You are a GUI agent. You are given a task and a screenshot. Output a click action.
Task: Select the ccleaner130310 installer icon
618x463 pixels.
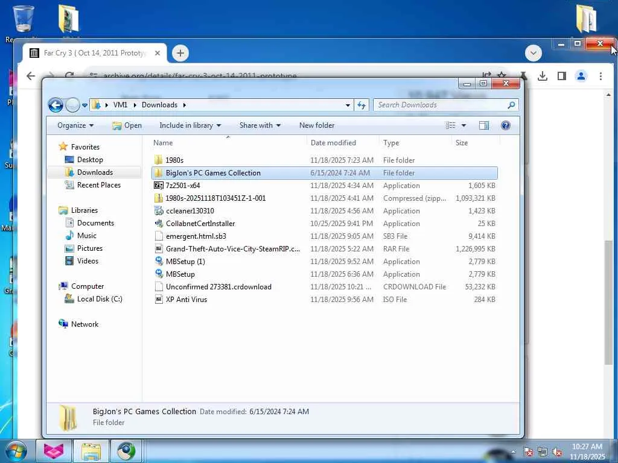(159, 210)
